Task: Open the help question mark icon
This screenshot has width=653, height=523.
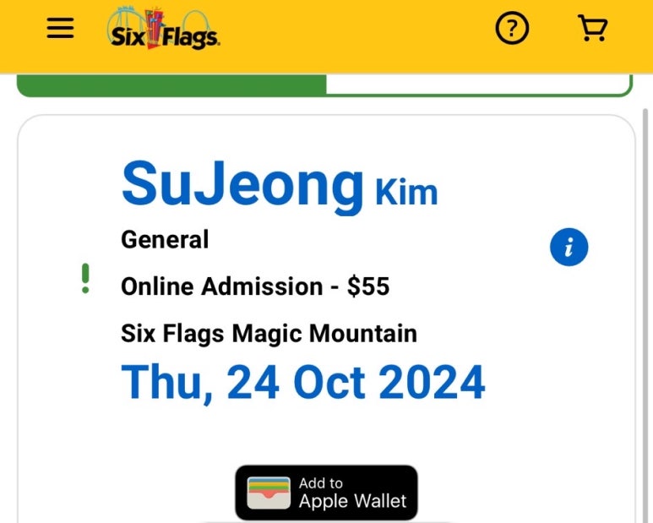Action: point(512,29)
